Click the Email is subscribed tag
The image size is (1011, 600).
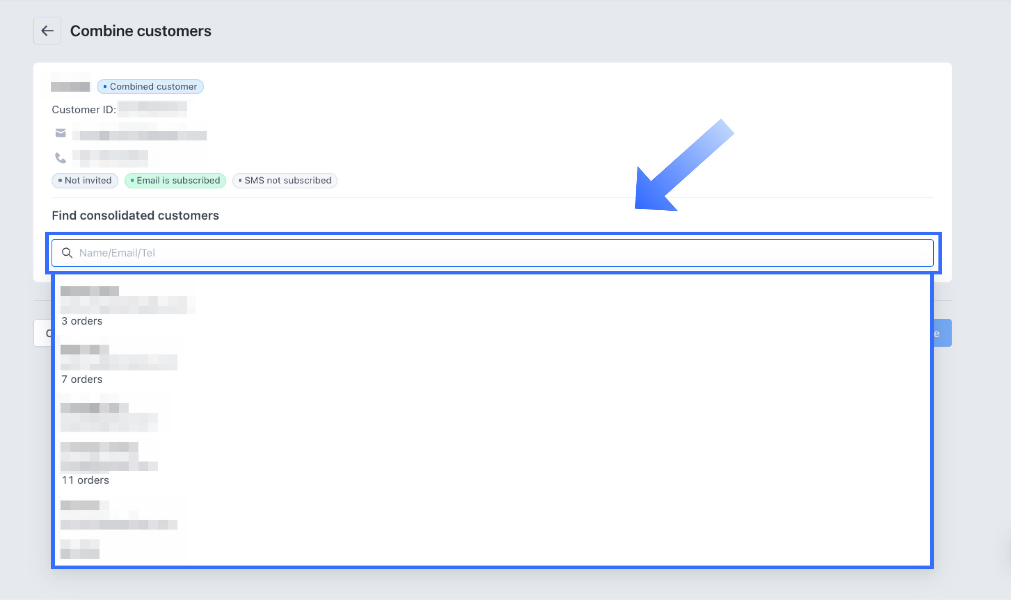(x=175, y=180)
